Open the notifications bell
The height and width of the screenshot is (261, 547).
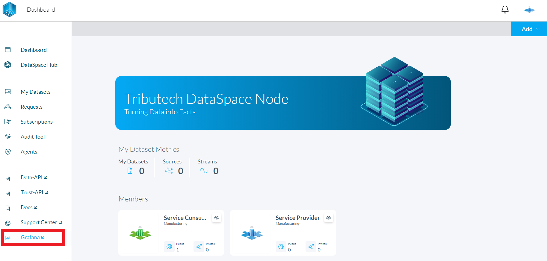click(x=505, y=10)
